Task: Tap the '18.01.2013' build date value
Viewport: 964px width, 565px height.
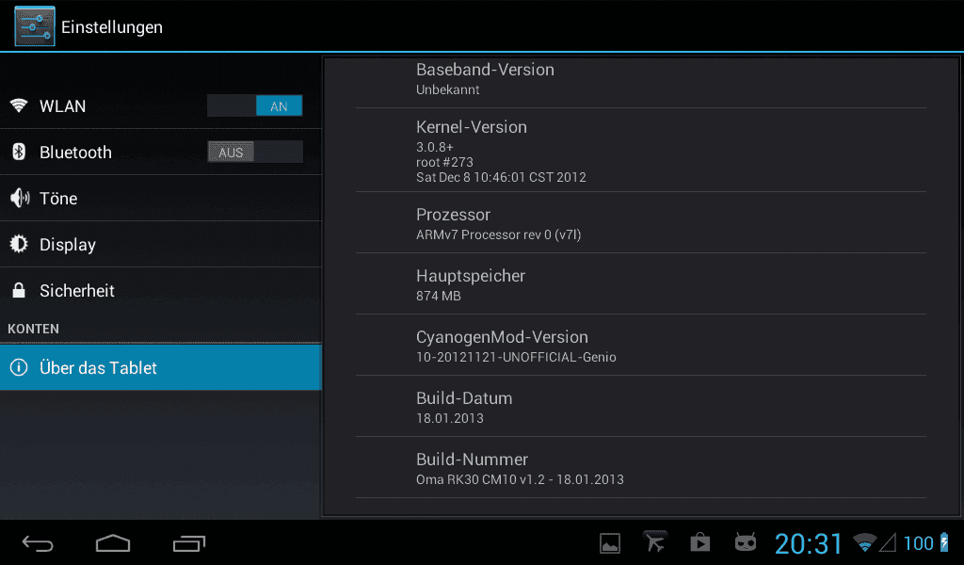Action: coord(450,418)
